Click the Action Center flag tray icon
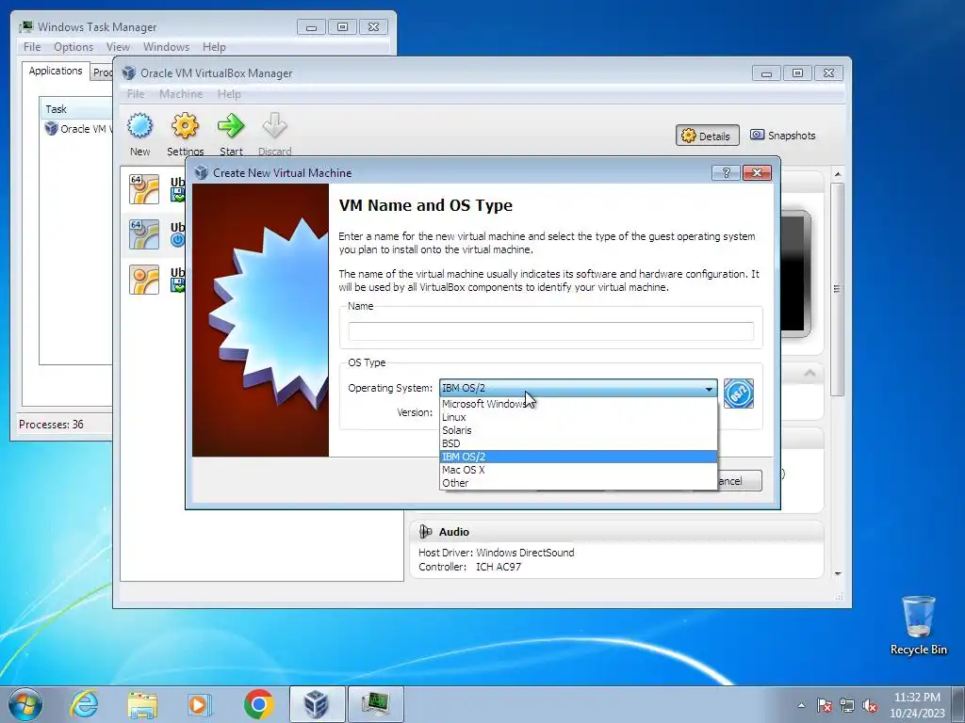 click(x=824, y=705)
